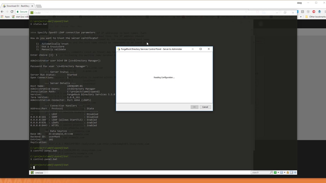Open the console list dropdown arrow in Cmder

tap(284, 173)
